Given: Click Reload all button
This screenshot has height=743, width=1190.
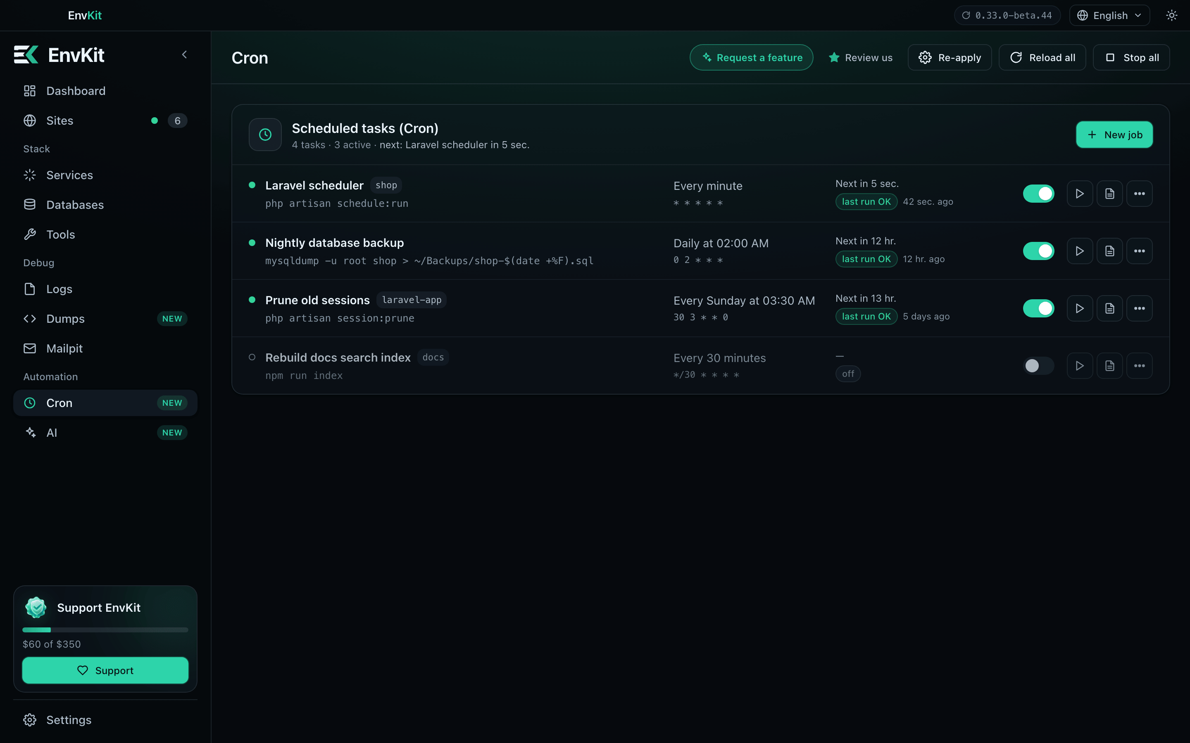Looking at the screenshot, I should point(1042,57).
